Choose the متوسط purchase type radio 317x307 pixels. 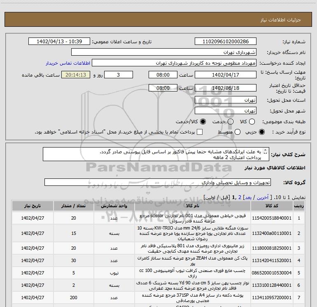coord(238,132)
